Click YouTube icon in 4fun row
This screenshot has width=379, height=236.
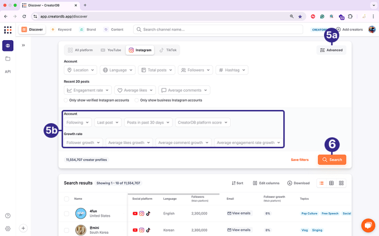tap(135, 213)
